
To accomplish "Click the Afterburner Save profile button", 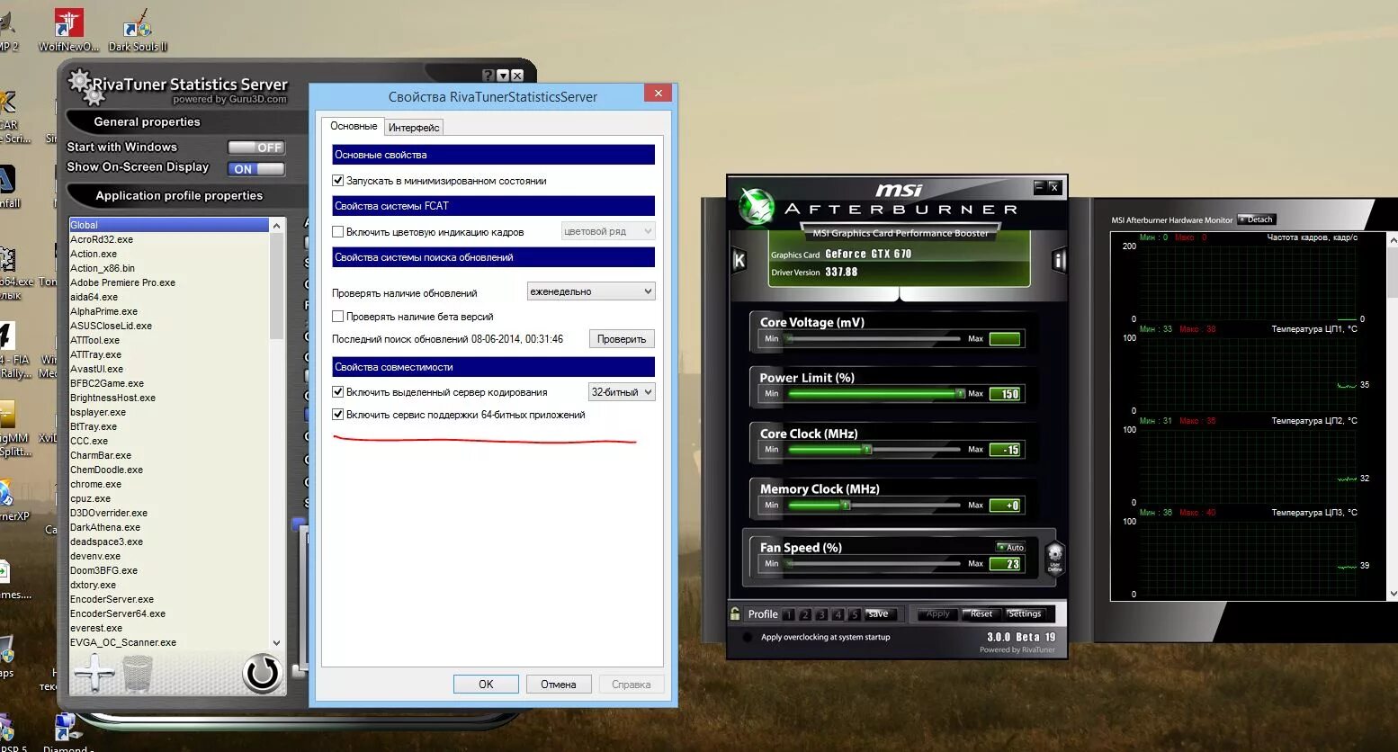I will (881, 614).
